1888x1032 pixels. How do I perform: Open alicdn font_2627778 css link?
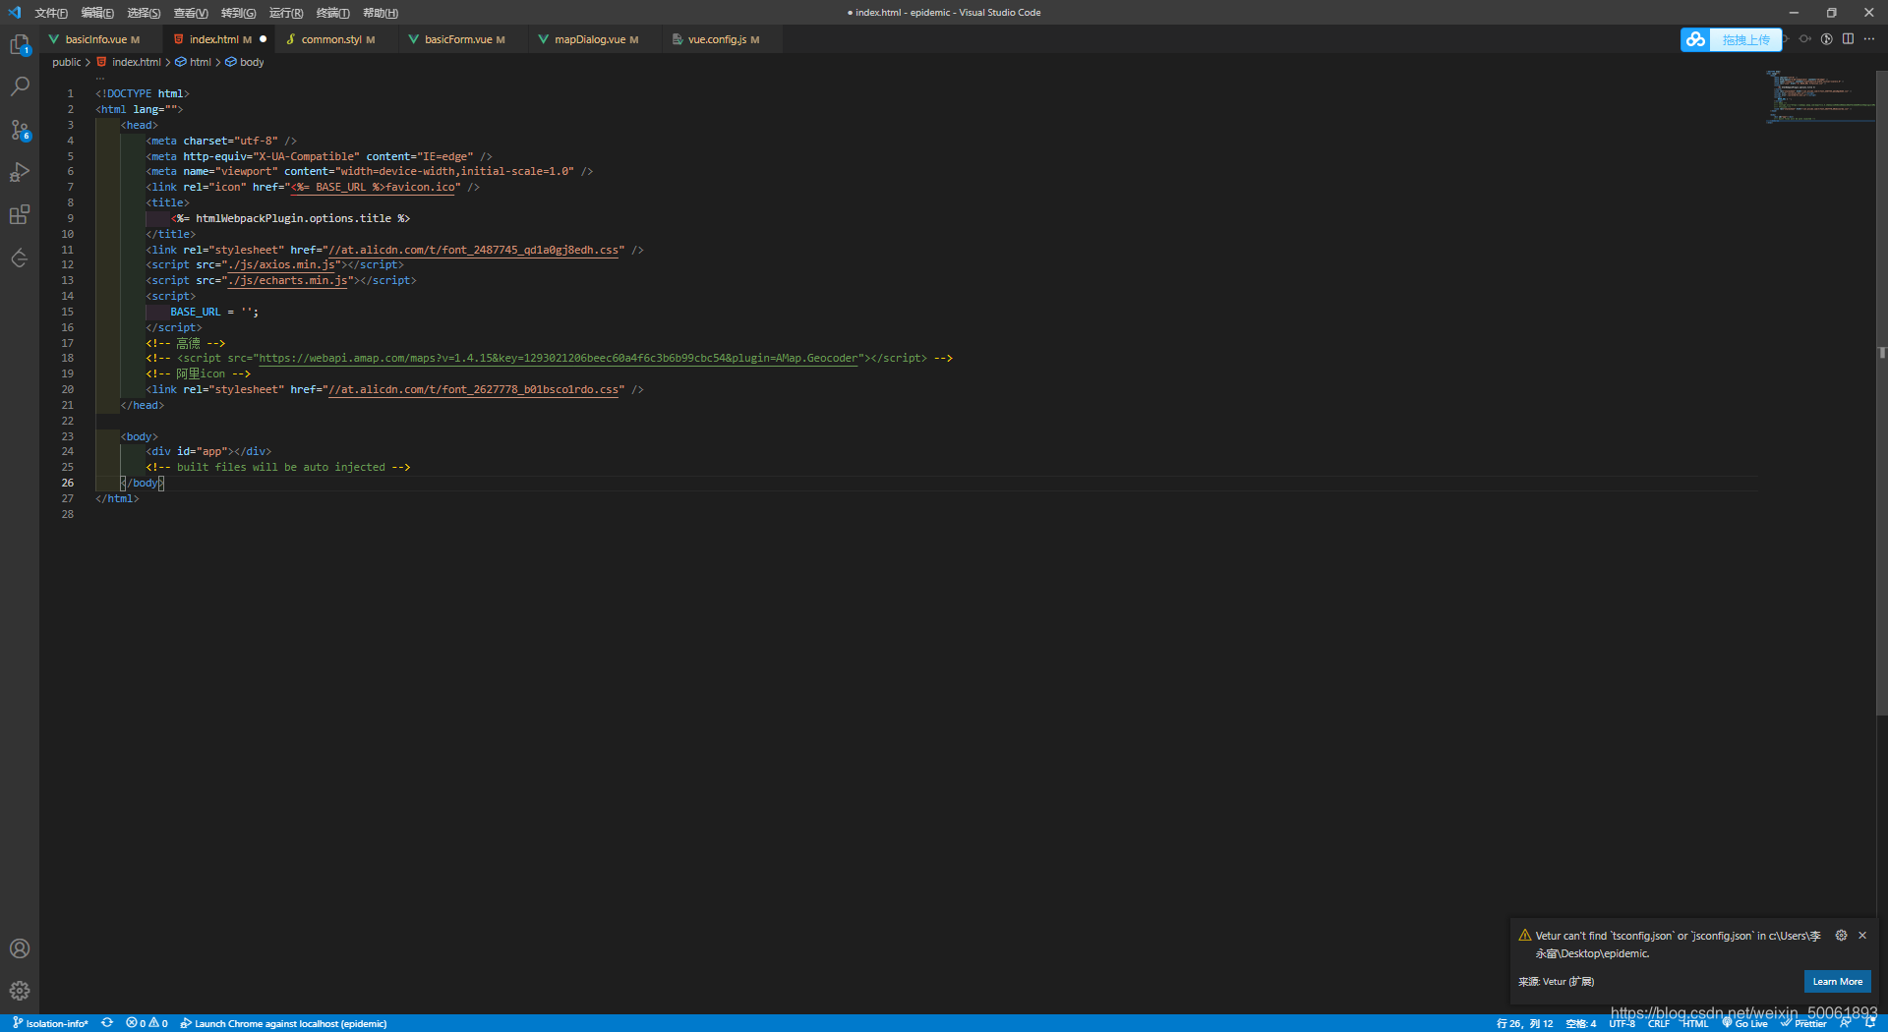point(474,389)
